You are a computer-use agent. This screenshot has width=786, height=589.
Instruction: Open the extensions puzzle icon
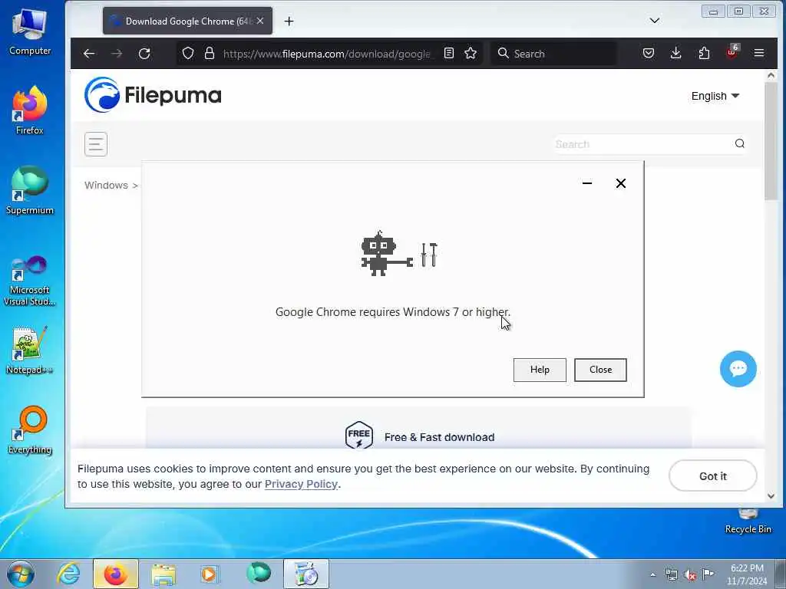click(x=704, y=53)
